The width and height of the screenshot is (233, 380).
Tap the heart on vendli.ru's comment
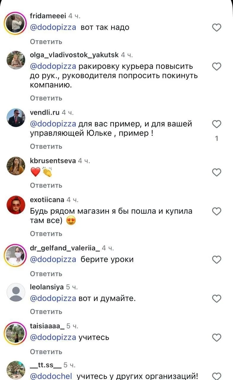217,124
